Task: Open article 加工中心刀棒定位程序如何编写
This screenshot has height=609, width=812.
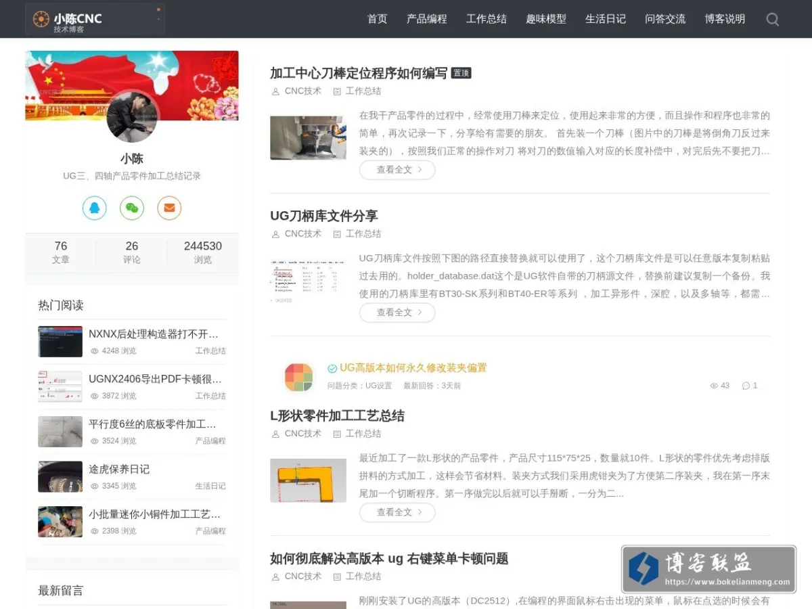Action: point(359,73)
